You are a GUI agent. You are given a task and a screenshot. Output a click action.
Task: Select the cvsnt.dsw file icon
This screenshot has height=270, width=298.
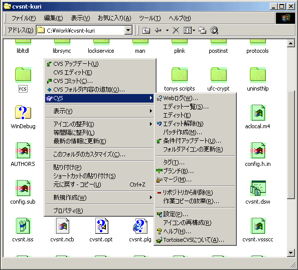coord(258,189)
